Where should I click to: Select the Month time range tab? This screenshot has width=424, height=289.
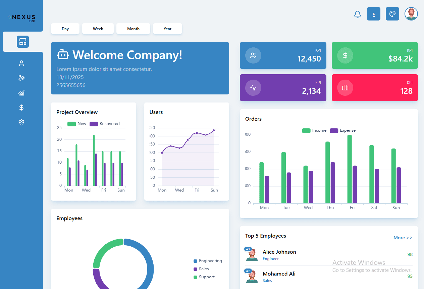pyautogui.click(x=133, y=29)
